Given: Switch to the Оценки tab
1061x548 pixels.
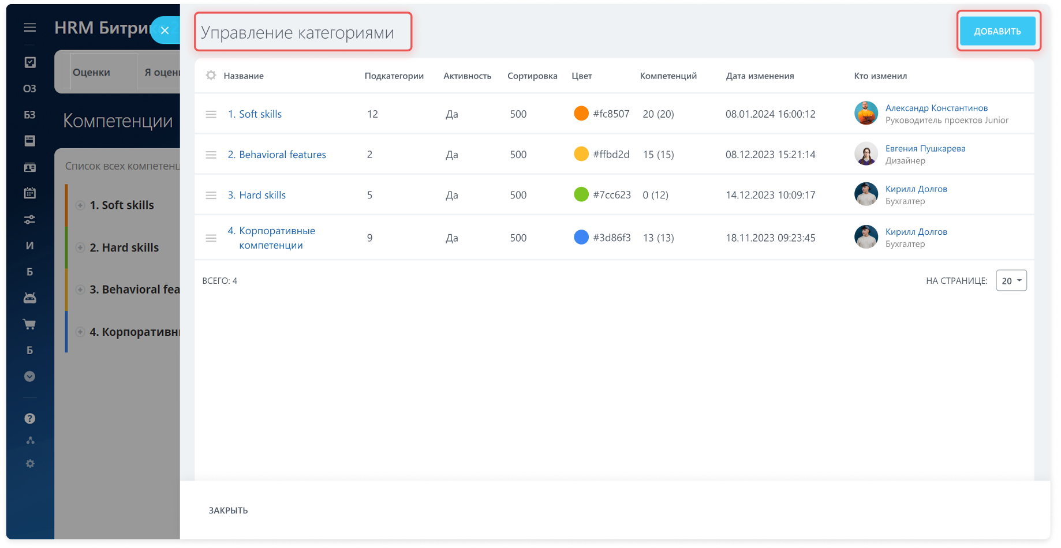Looking at the screenshot, I should click(91, 72).
